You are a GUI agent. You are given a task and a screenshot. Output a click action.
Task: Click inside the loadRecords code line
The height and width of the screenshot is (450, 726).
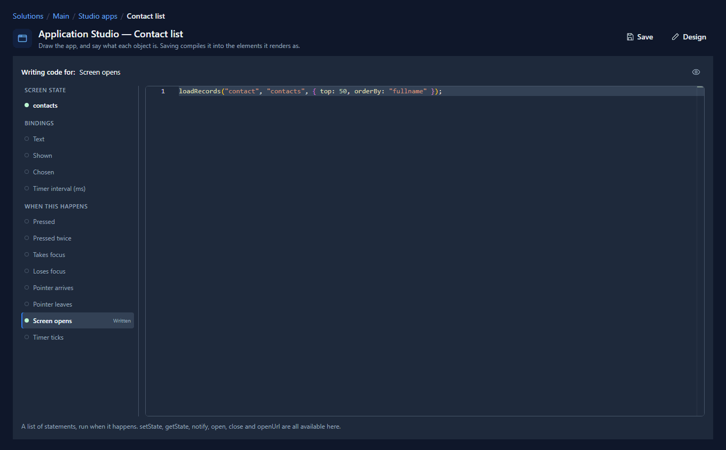[x=311, y=91]
